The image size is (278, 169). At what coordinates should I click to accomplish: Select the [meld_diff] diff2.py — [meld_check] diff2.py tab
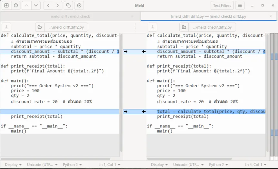208,16
